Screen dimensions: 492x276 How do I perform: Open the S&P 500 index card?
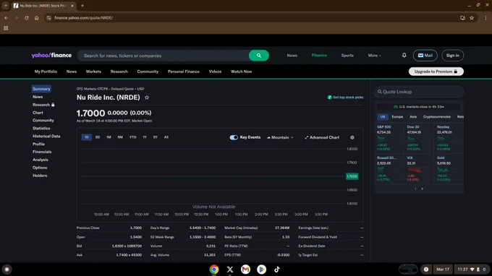[389, 138]
